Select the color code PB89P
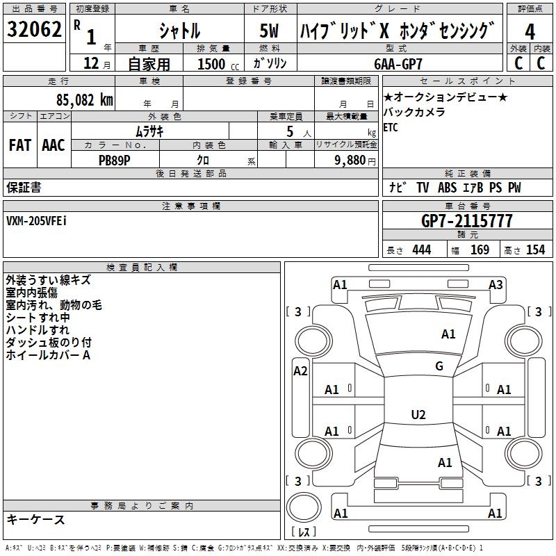This screenshot has width=556, height=556. (x=115, y=159)
